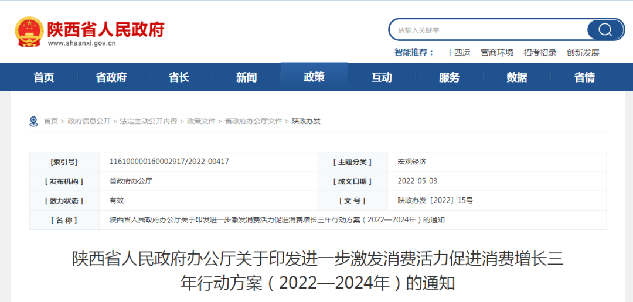633x302 pixels.
Task: Open the 数据 navigation tab
Action: [517, 77]
